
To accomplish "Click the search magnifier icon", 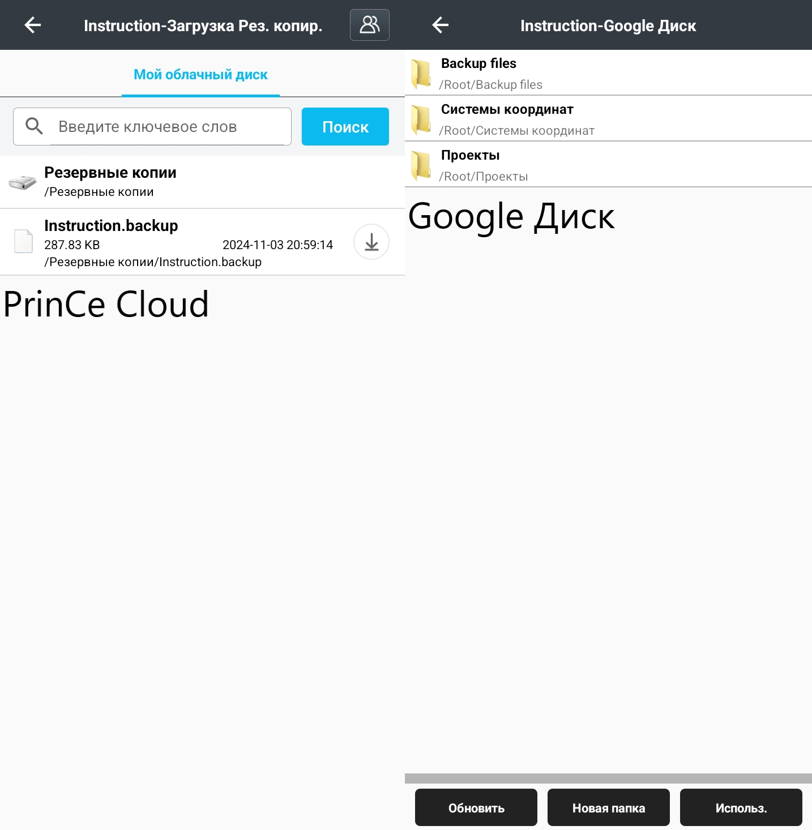I will pyautogui.click(x=35, y=126).
